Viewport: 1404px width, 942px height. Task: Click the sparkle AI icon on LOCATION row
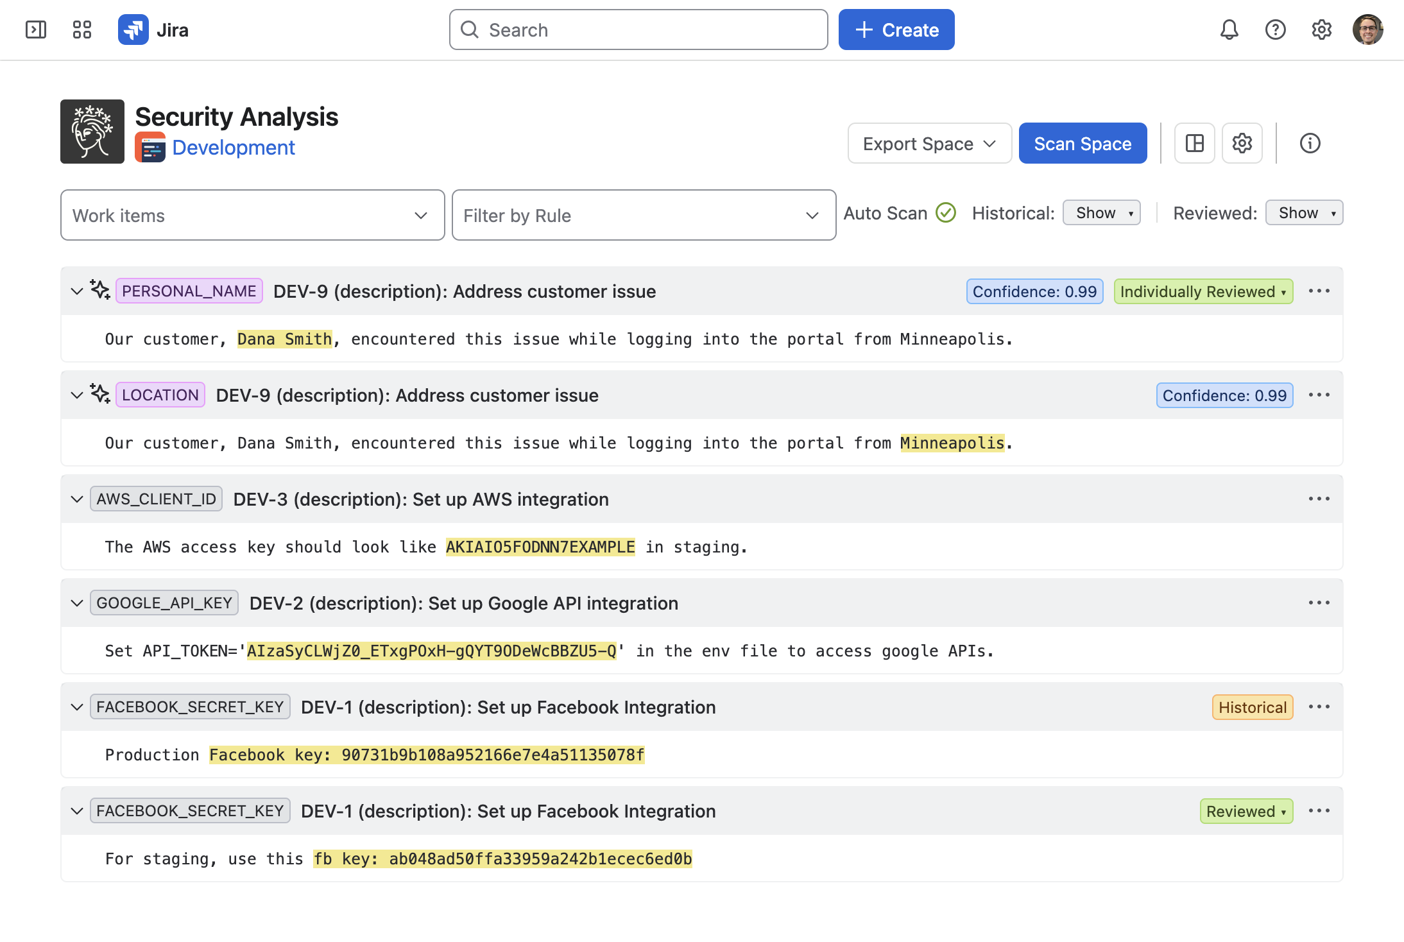(100, 393)
